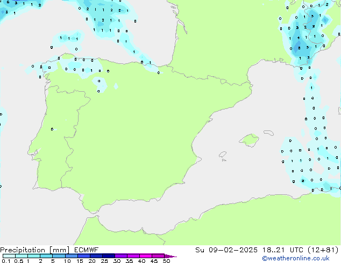
Task: Click the Mallorca island on the map
Action: [249, 140]
